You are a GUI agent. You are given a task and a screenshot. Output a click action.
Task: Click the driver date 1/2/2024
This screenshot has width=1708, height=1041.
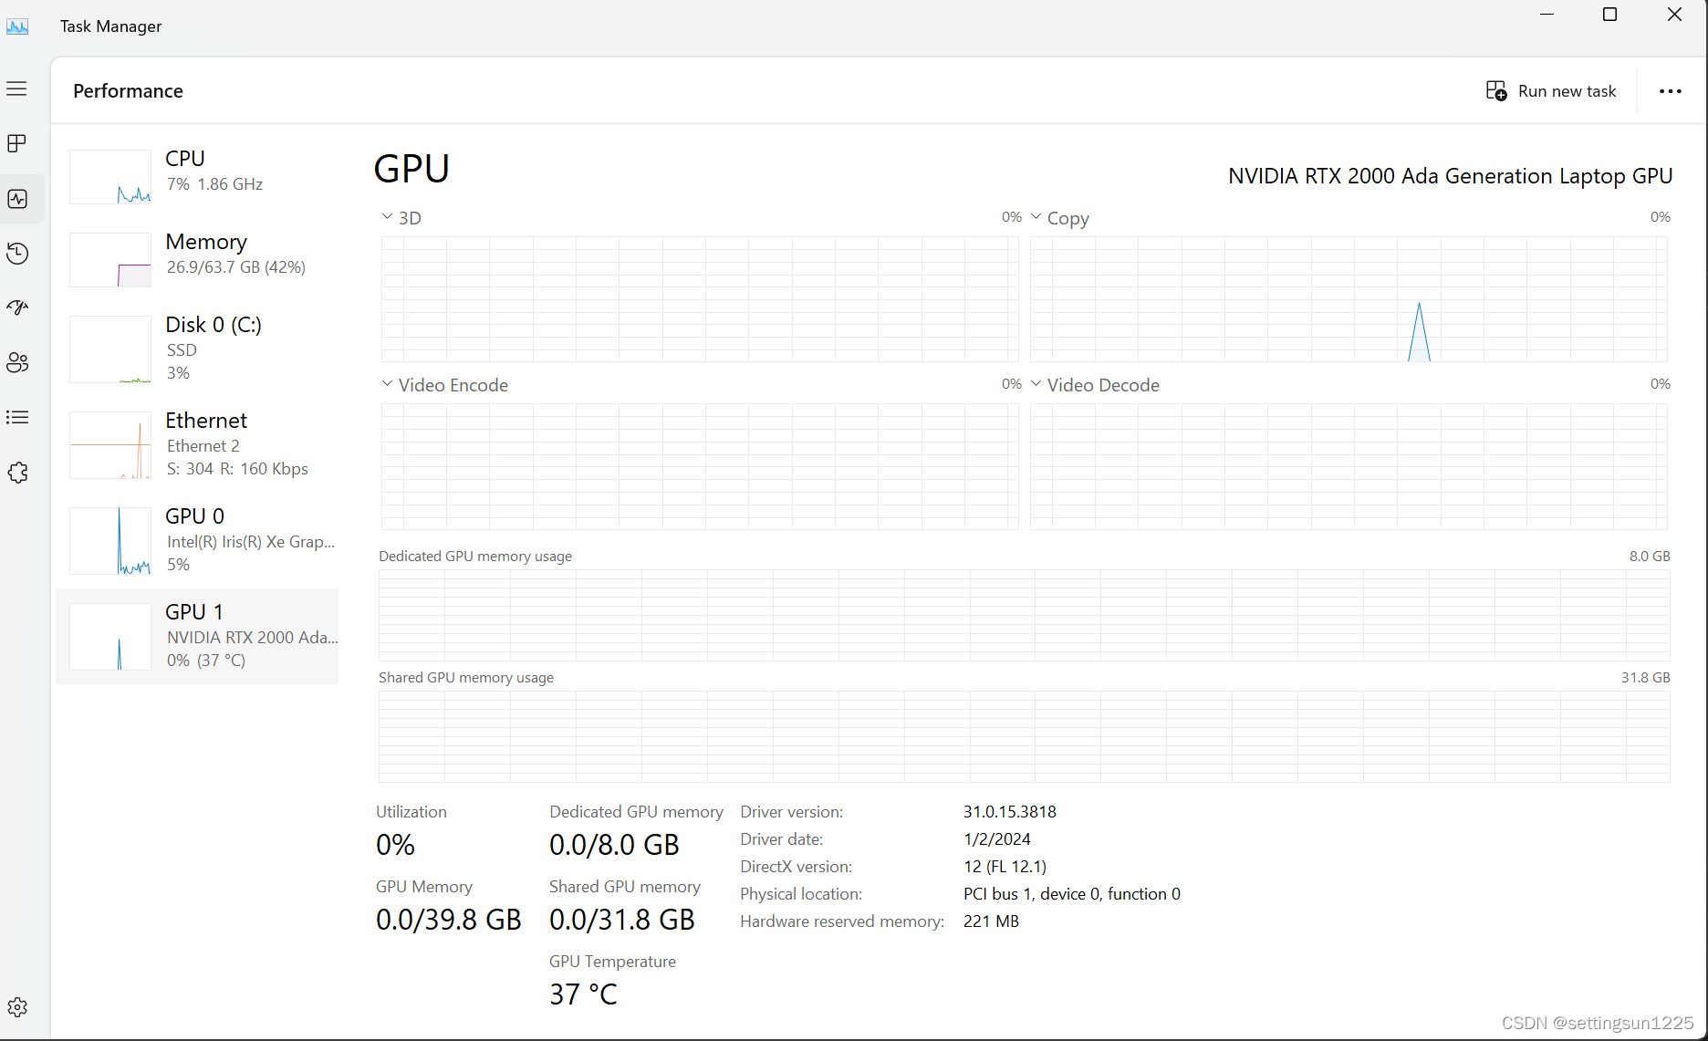[997, 839]
